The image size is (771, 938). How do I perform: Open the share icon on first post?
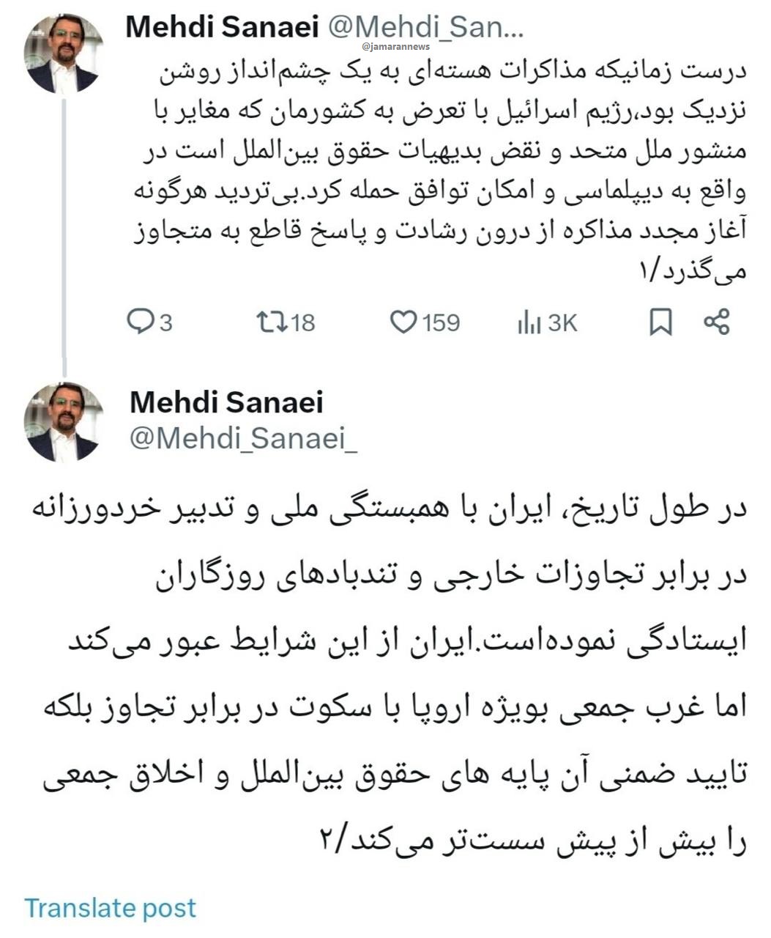(715, 322)
